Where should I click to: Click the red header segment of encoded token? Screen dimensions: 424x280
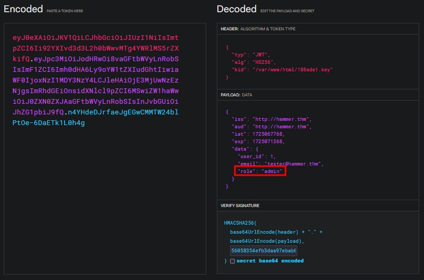[x=95, y=49]
